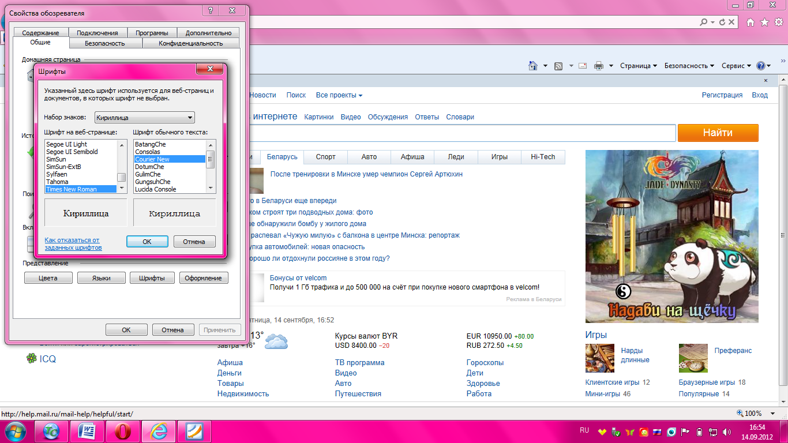
Task: Open the Все проекты dropdown
Action: (x=339, y=95)
